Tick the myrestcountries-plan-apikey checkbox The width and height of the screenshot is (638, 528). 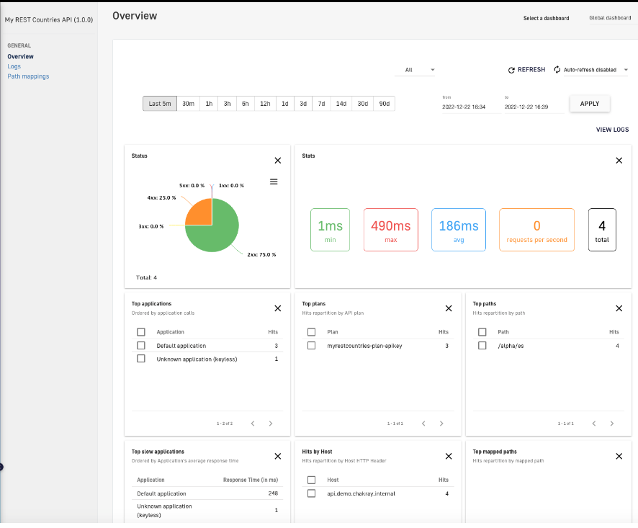click(x=312, y=346)
